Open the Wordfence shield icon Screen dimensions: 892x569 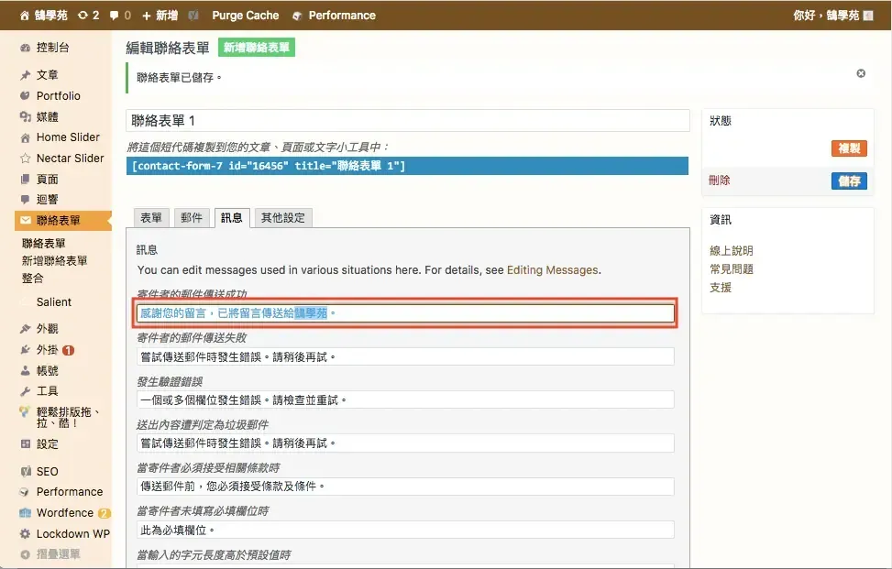[25, 513]
